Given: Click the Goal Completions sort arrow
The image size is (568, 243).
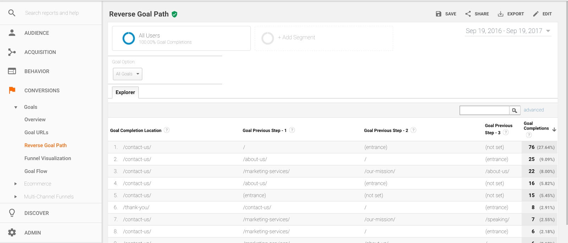Looking at the screenshot, I should (554, 129).
